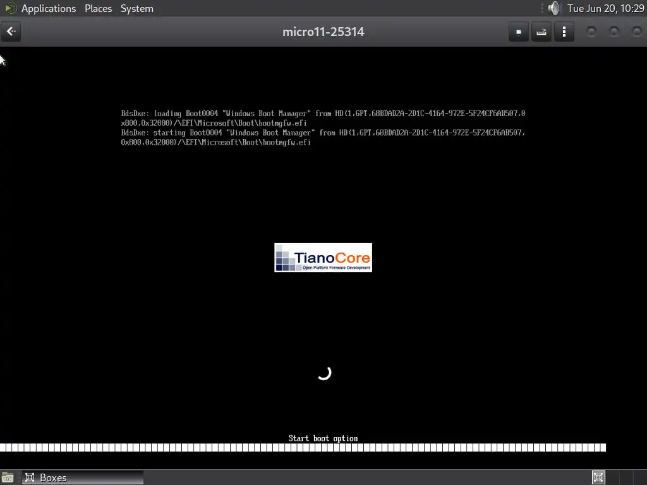Open the Places menu

(x=98, y=8)
